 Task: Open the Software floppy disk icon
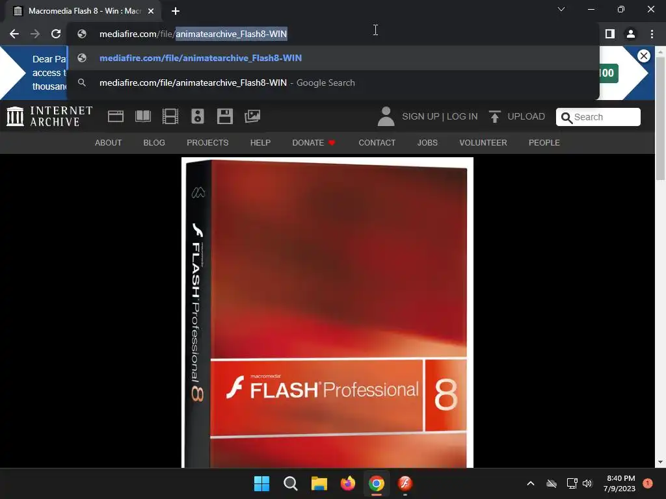[224, 116]
